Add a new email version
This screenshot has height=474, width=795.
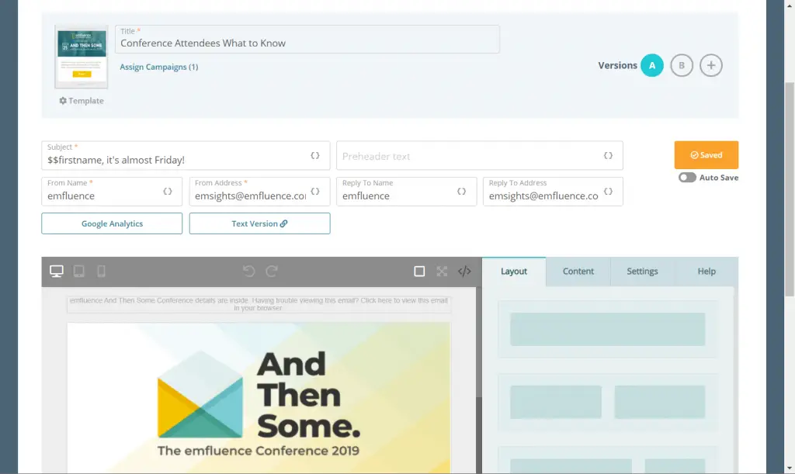pyautogui.click(x=711, y=65)
